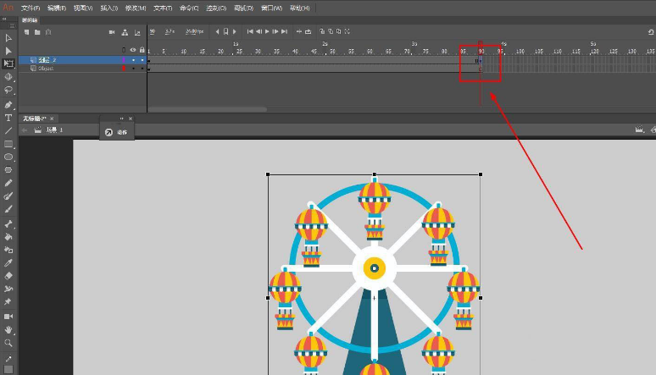Image resolution: width=656 pixels, height=375 pixels.
Task: Select the Rectangle tool
Action: [8, 144]
